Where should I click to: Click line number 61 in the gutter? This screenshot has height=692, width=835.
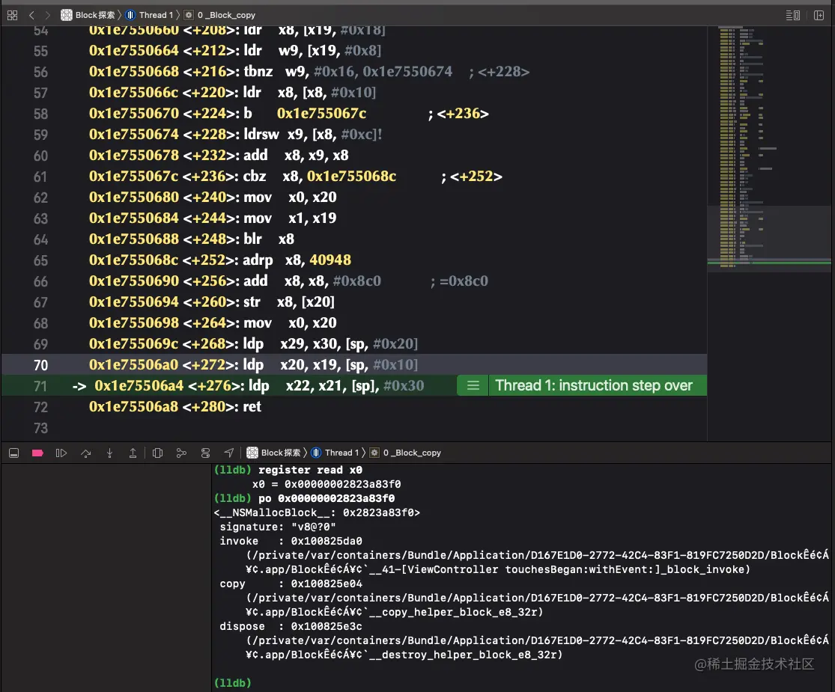(41, 177)
